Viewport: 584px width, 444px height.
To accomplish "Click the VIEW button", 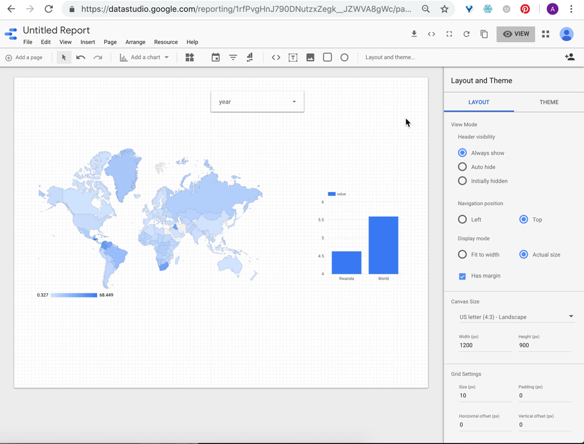I will pyautogui.click(x=516, y=34).
